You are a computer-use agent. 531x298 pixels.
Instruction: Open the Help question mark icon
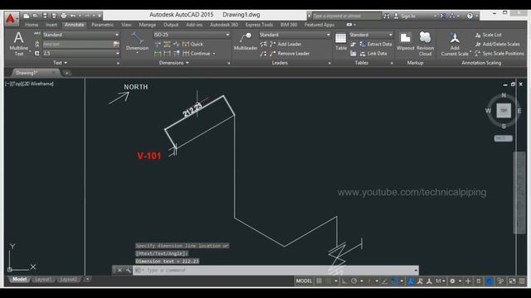[x=470, y=16]
